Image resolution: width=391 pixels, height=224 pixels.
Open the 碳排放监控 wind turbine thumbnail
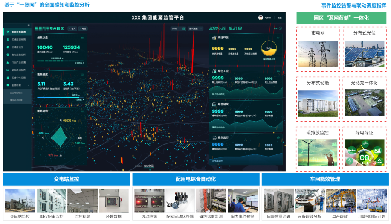tap(318, 152)
